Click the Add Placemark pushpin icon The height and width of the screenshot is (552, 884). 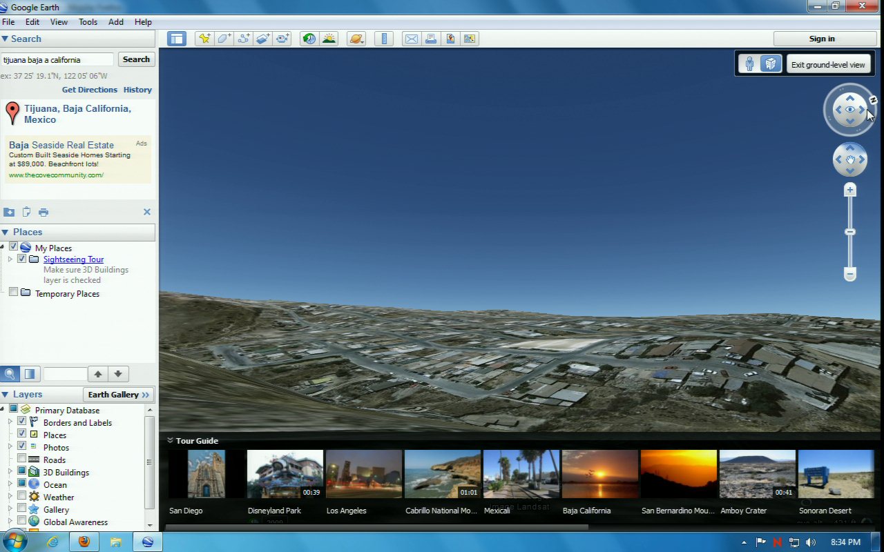click(x=204, y=39)
